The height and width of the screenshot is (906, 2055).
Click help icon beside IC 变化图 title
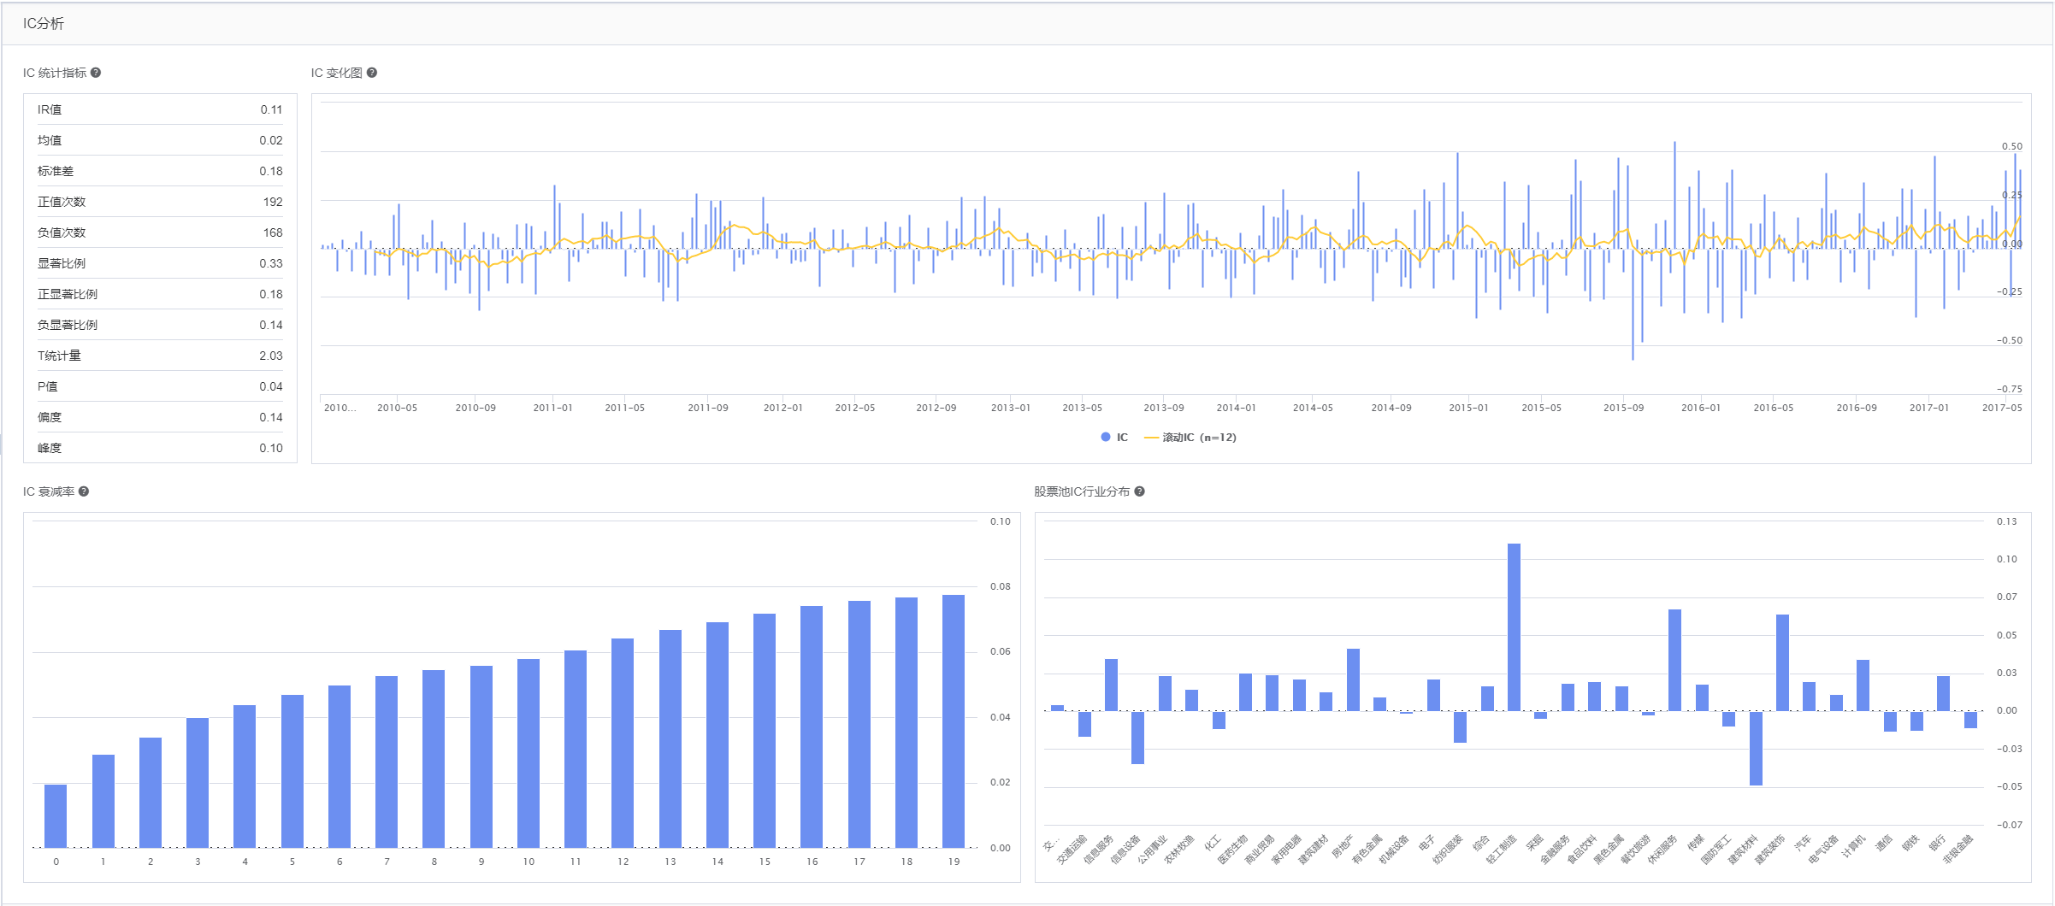tap(372, 73)
